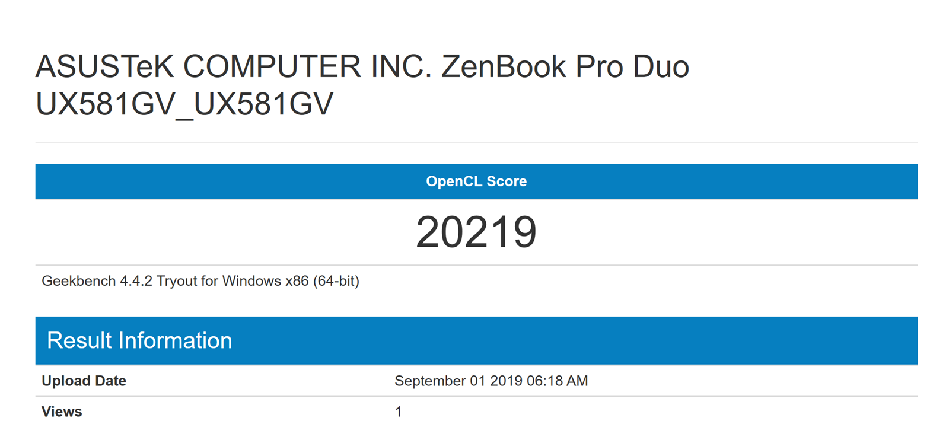Click the OpenCL Score header label
Image resolution: width=949 pixels, height=437 pixels.
coord(476,181)
